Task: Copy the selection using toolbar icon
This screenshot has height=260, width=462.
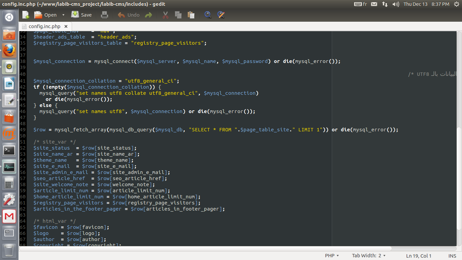Action: pyautogui.click(x=178, y=15)
